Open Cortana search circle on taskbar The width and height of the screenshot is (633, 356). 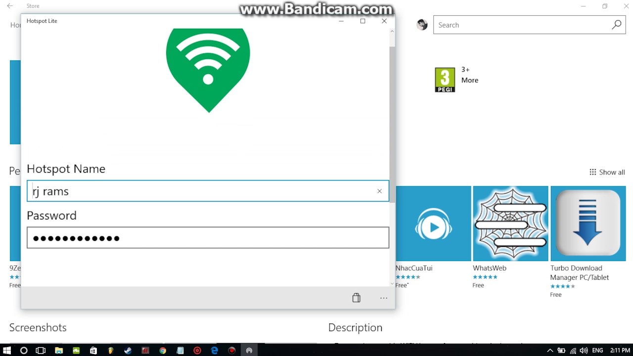click(x=24, y=351)
